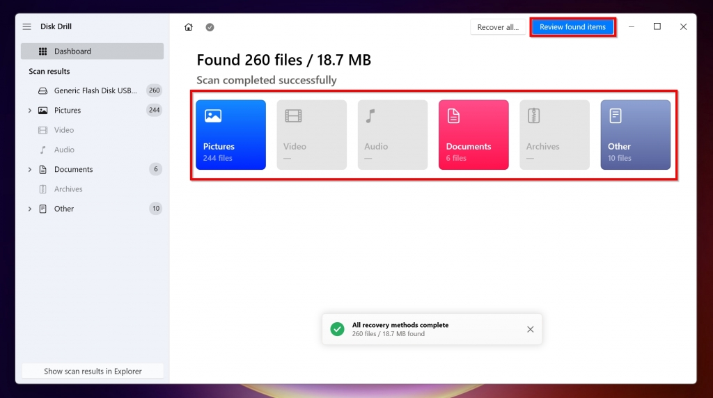
Task: Select the Archives category tile
Action: click(554, 135)
